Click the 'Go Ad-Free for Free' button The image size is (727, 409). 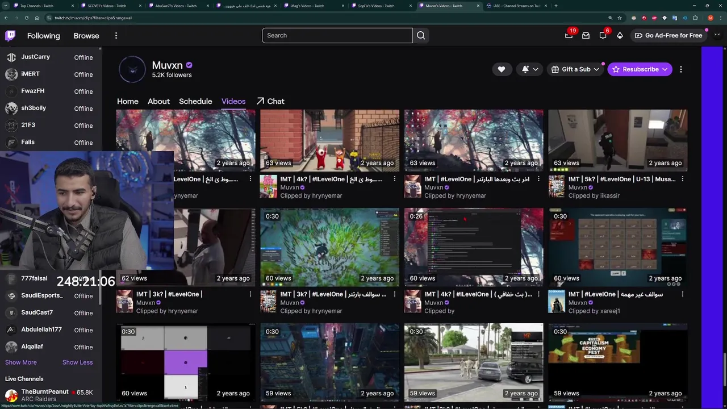click(x=668, y=35)
